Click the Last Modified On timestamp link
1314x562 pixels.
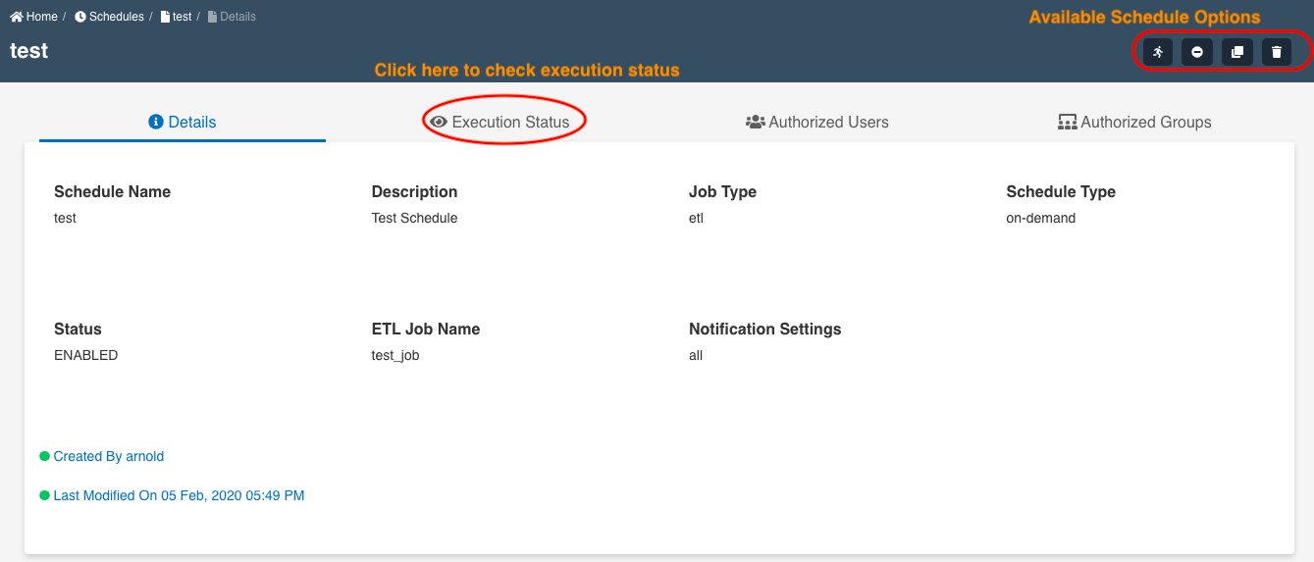[x=179, y=495]
